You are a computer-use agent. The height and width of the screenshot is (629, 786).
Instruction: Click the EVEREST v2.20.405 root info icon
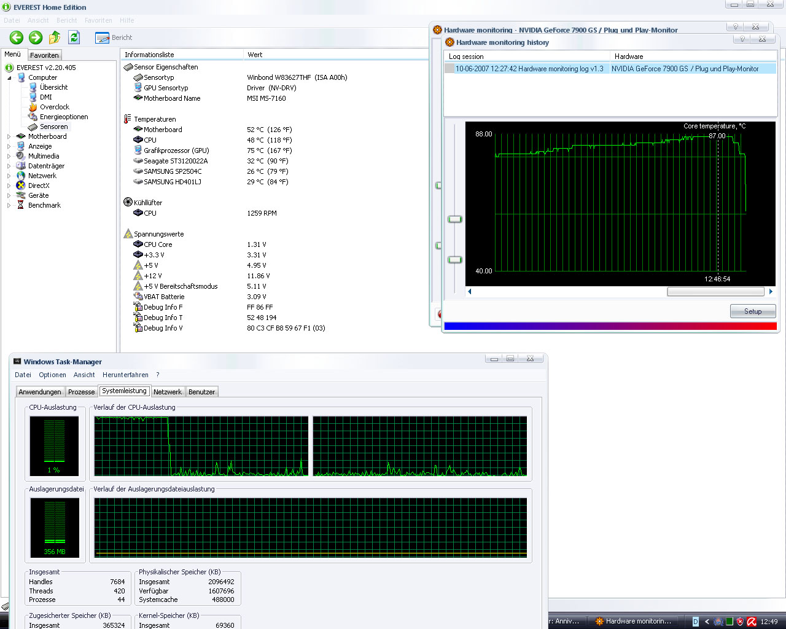tap(10, 68)
